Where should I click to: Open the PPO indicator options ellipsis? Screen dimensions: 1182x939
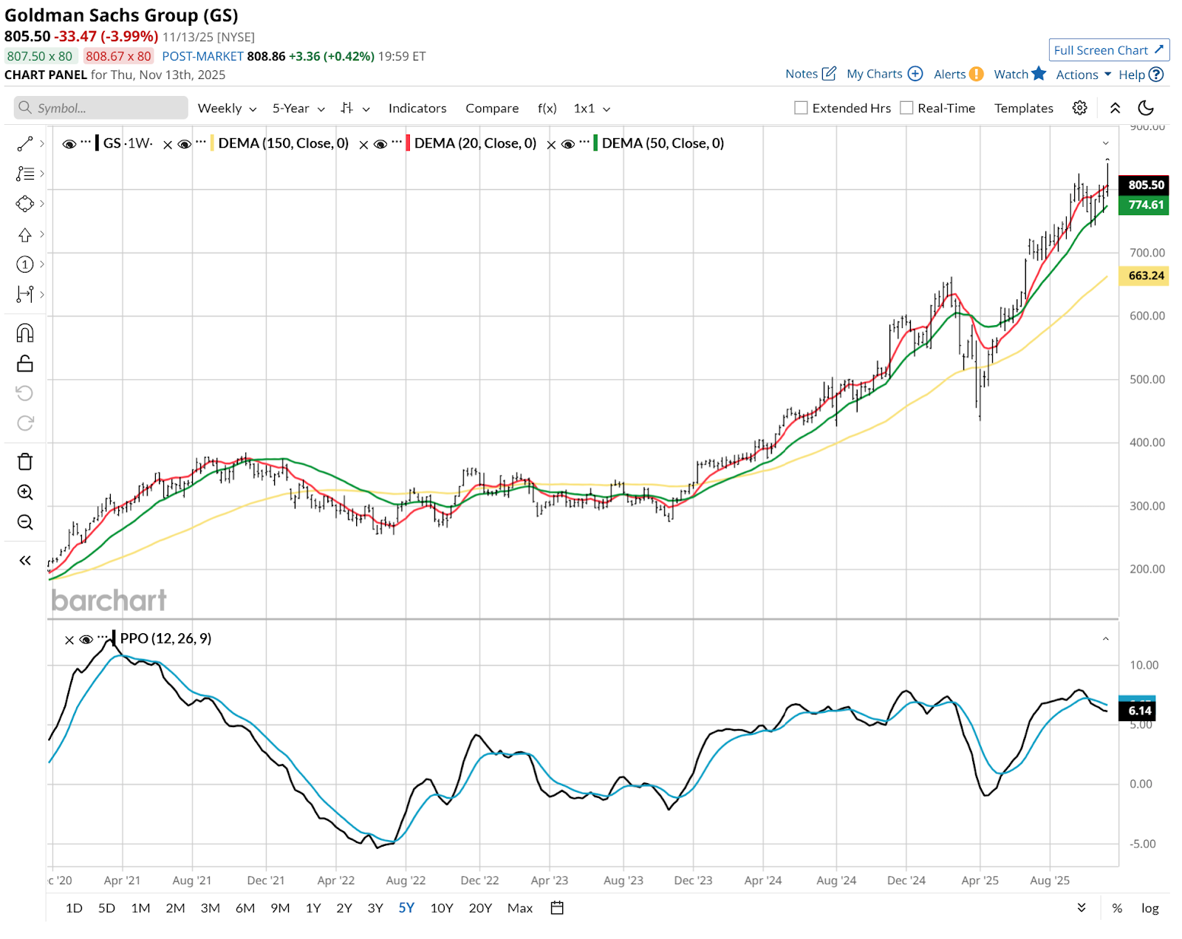tap(103, 638)
